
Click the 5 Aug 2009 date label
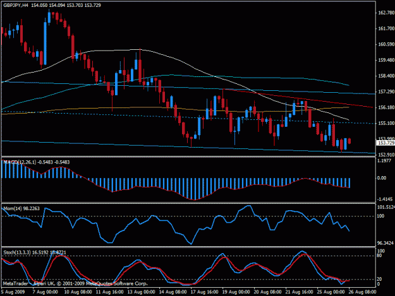point(13,292)
